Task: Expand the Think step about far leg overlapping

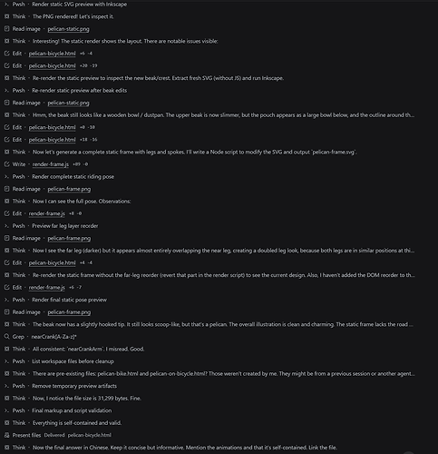Action: (209, 251)
